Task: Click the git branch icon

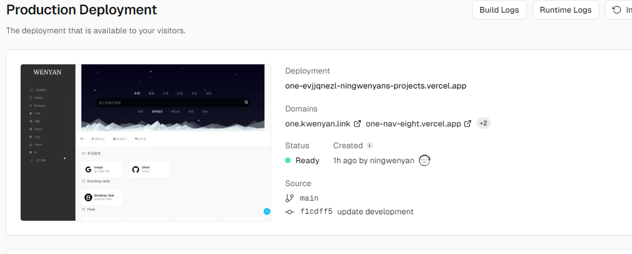Action: point(290,198)
